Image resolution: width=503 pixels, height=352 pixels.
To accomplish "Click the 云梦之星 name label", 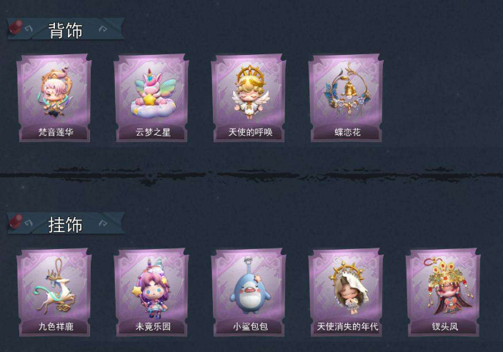I will (153, 132).
